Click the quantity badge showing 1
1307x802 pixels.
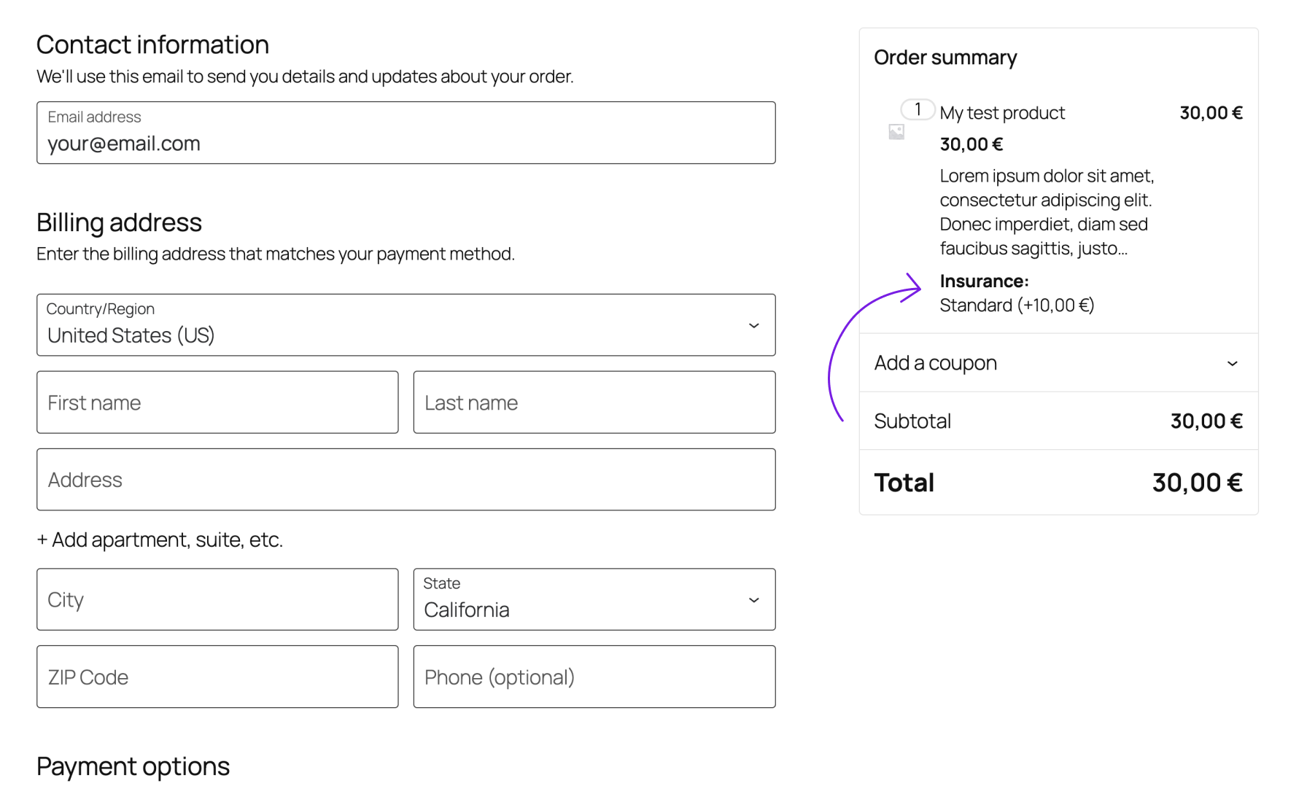point(918,109)
